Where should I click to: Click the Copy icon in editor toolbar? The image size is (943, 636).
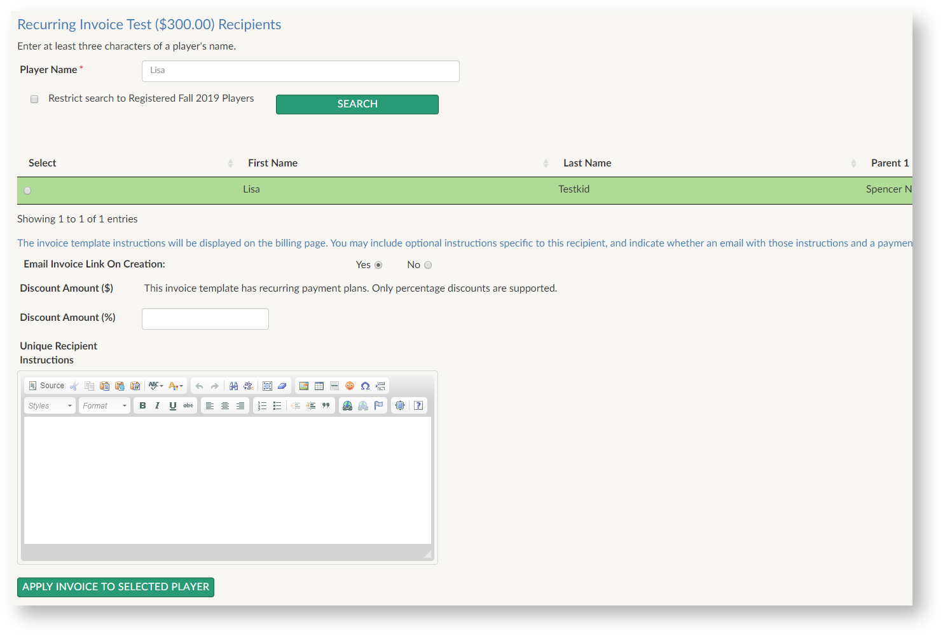[x=90, y=386]
